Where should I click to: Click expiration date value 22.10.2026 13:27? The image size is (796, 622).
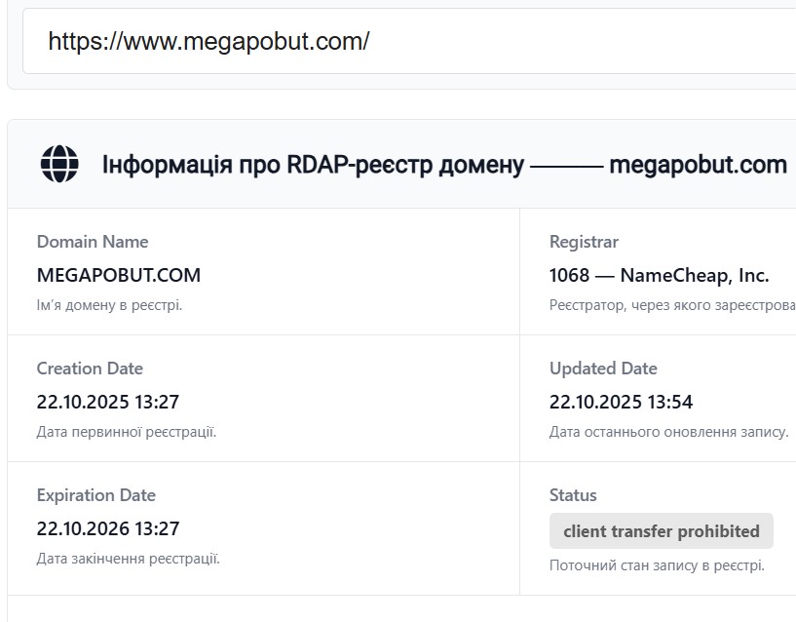click(x=108, y=528)
